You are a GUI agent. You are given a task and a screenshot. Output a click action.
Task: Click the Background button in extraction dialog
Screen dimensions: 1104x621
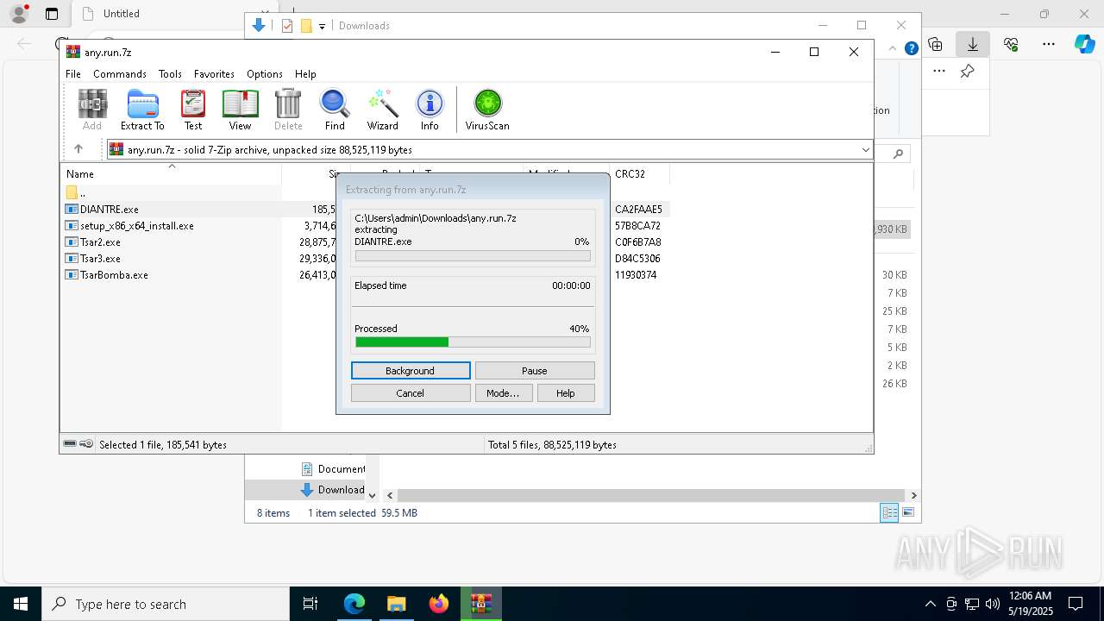[411, 371]
